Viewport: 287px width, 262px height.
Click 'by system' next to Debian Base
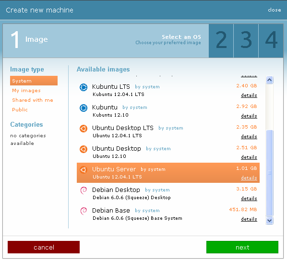coord(147,211)
